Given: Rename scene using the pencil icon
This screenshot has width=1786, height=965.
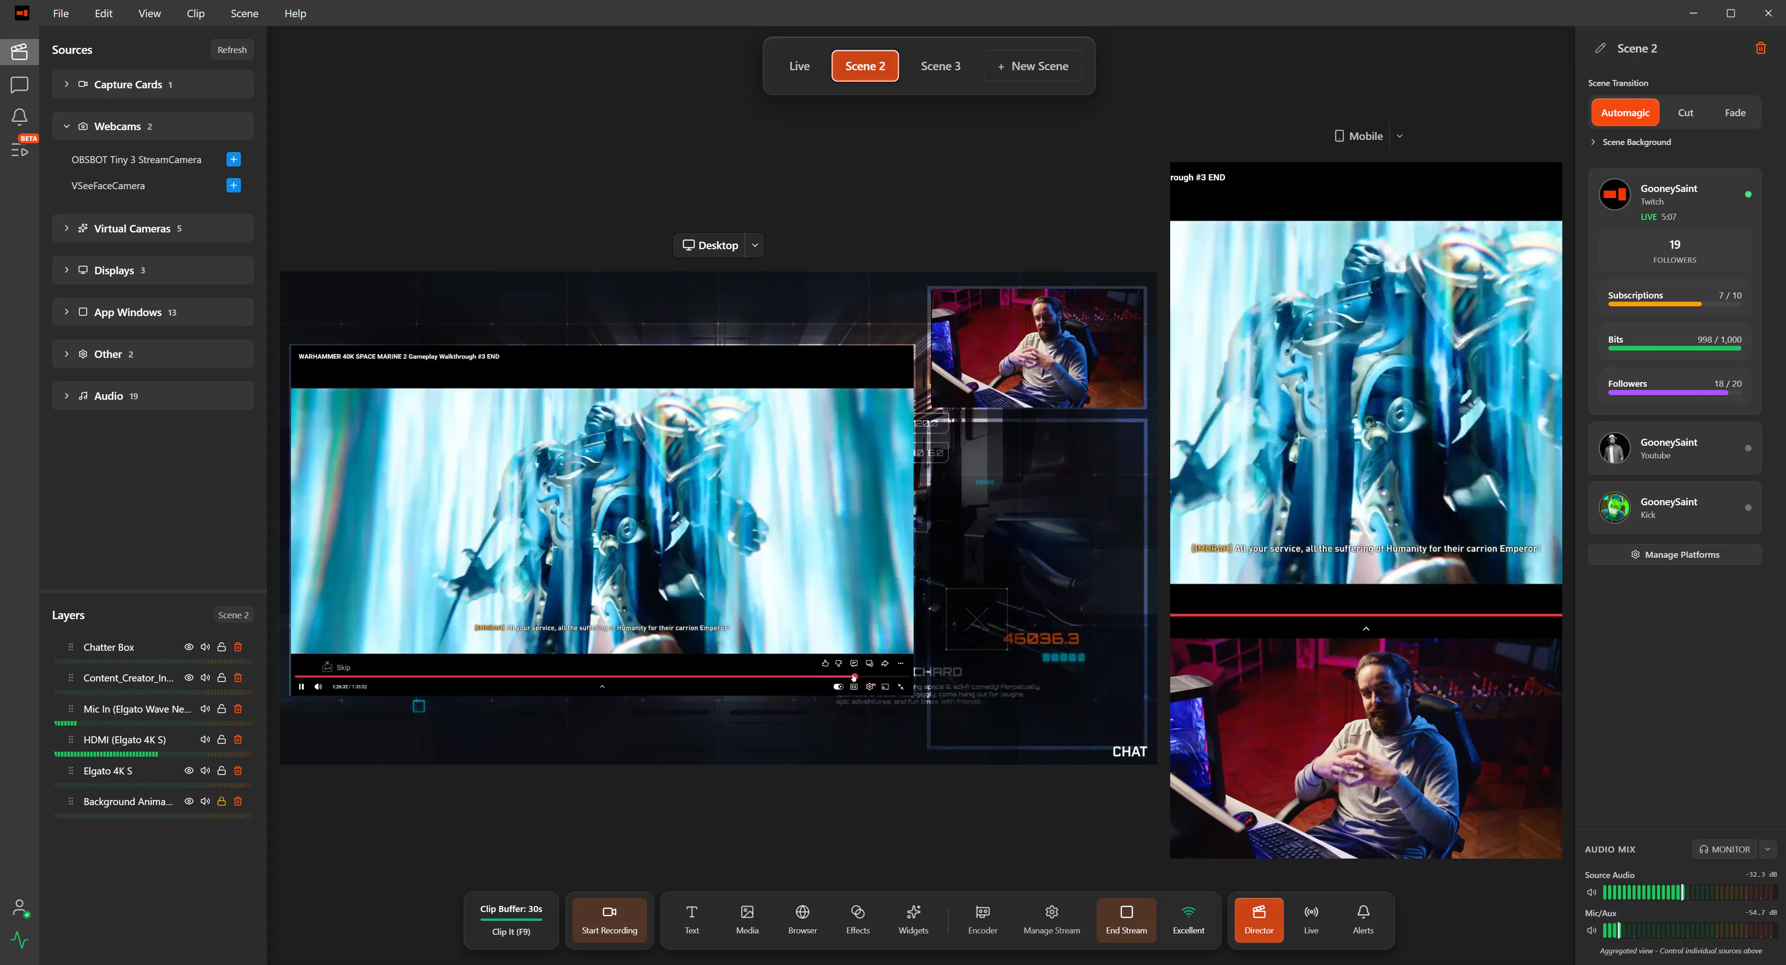Looking at the screenshot, I should pos(1600,48).
